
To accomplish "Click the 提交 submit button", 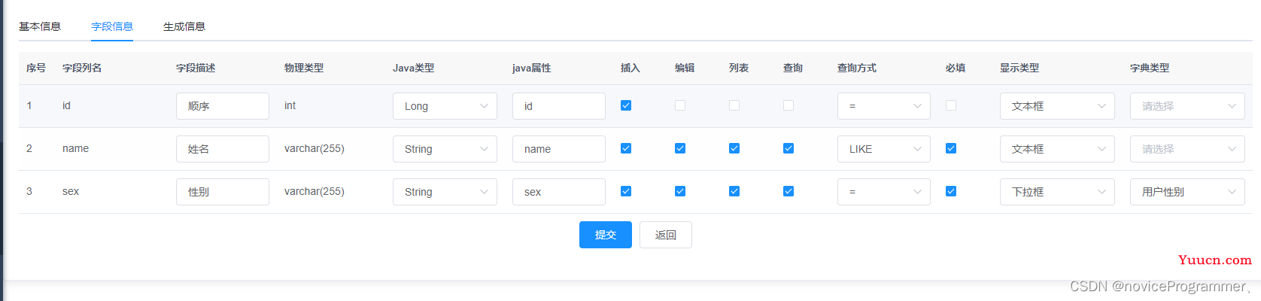I will [606, 235].
